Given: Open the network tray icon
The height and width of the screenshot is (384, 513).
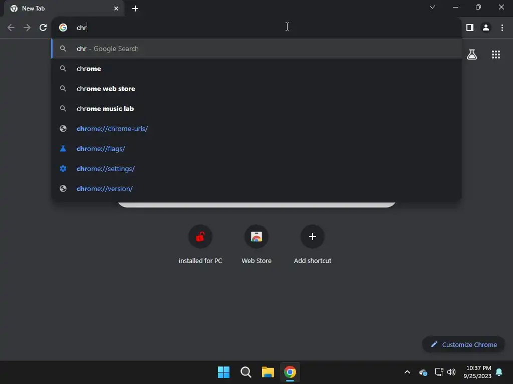Looking at the screenshot, I should click(439, 372).
